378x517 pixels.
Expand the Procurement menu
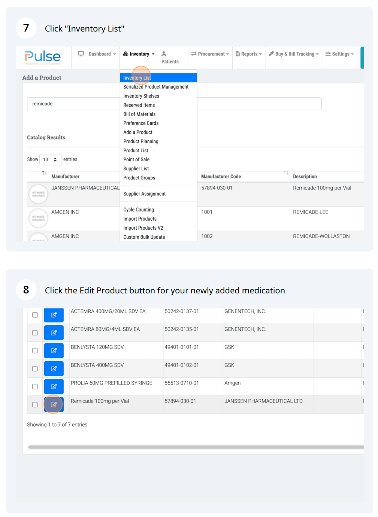pyautogui.click(x=210, y=54)
